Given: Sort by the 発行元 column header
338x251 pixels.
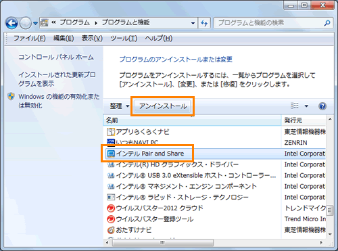Looking at the screenshot, I should (304, 120).
